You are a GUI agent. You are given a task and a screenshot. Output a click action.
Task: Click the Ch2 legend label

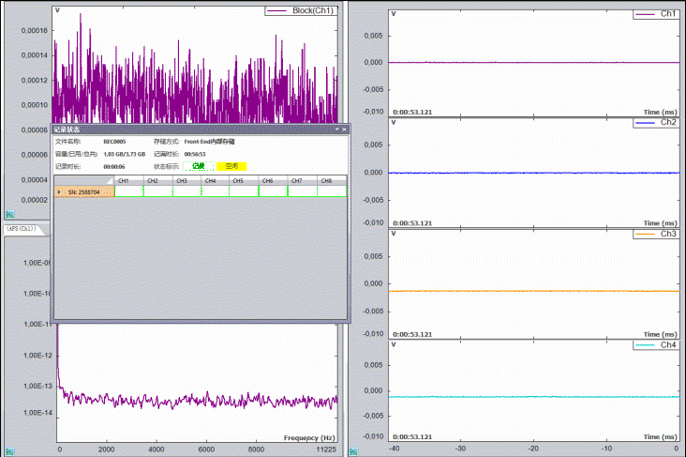tap(668, 123)
